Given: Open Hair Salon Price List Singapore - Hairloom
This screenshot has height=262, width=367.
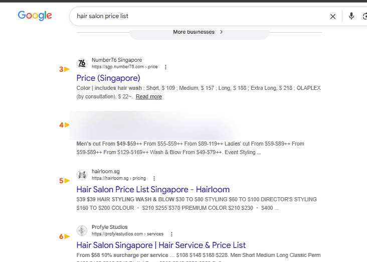Looking at the screenshot, I should point(153,189).
